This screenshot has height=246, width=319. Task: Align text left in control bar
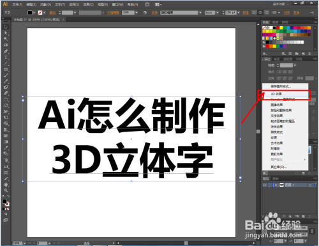coord(254,13)
